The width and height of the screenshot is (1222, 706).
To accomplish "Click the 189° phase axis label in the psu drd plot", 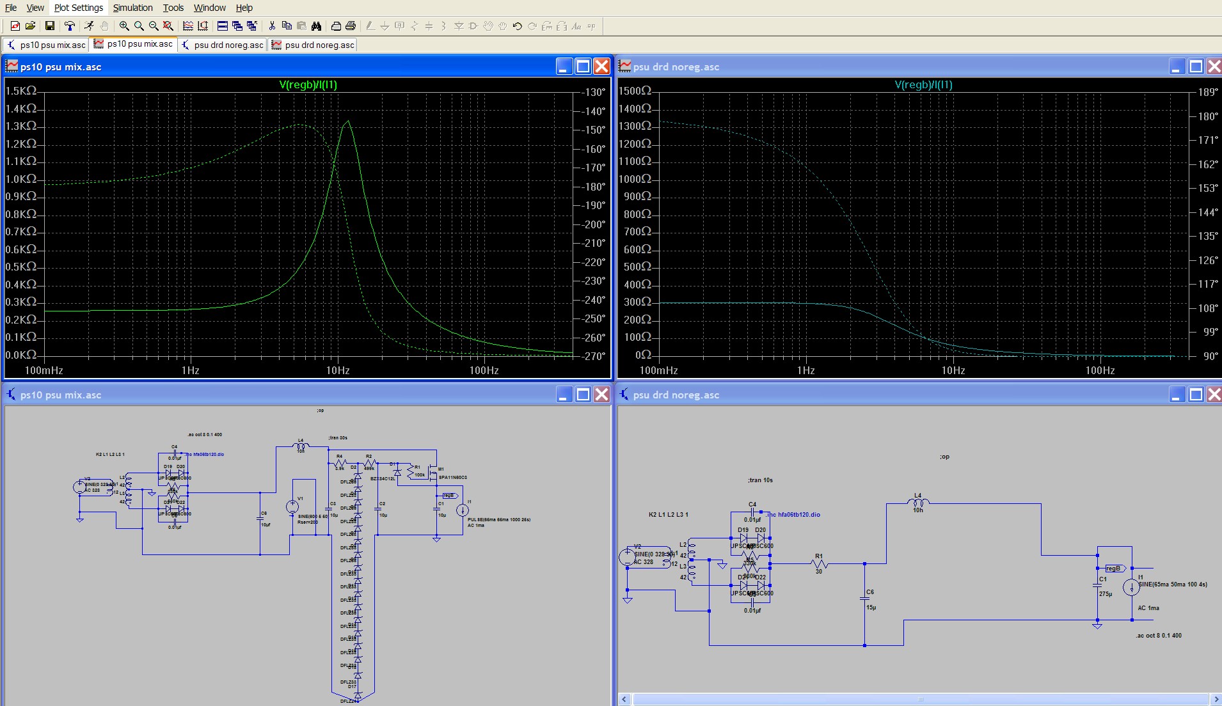I will tap(1208, 92).
